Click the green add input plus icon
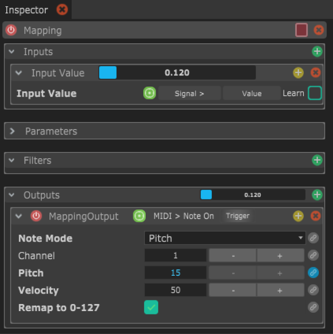The width and height of the screenshot is (333, 334). (x=317, y=52)
